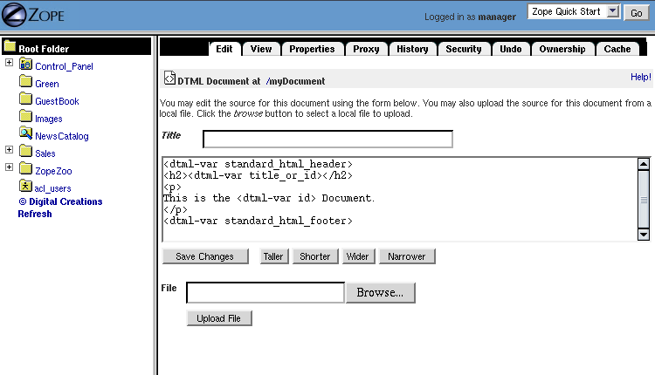Click the Refresh link in sidebar
The width and height of the screenshot is (655, 375).
click(35, 214)
